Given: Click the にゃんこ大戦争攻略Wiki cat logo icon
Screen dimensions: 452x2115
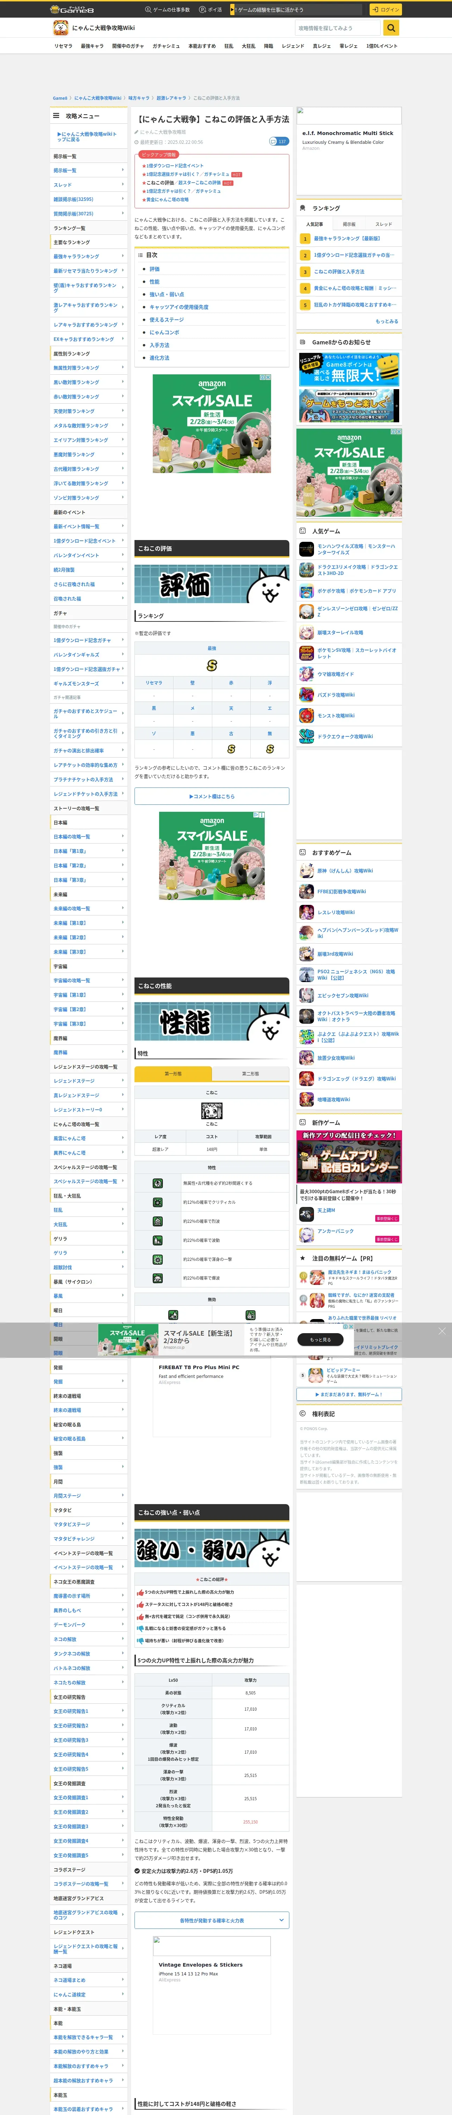Looking at the screenshot, I should coord(60,28).
